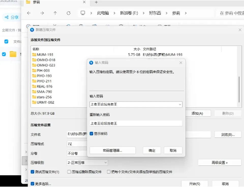Screen dimensions: 244x187
Task: Click the stars-256 folder icon
Action: click(34, 97)
